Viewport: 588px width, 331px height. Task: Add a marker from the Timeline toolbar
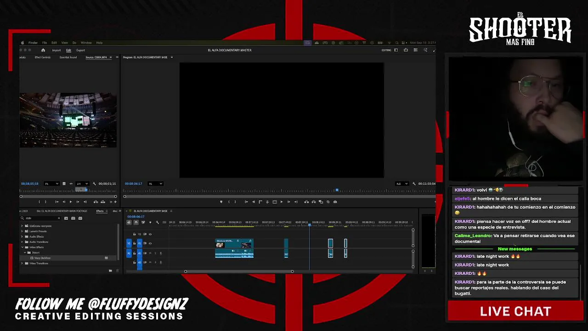coord(150,223)
